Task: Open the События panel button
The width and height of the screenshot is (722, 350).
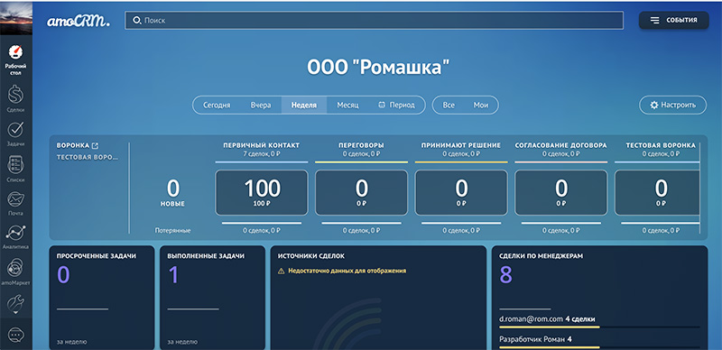Action: coord(673,20)
